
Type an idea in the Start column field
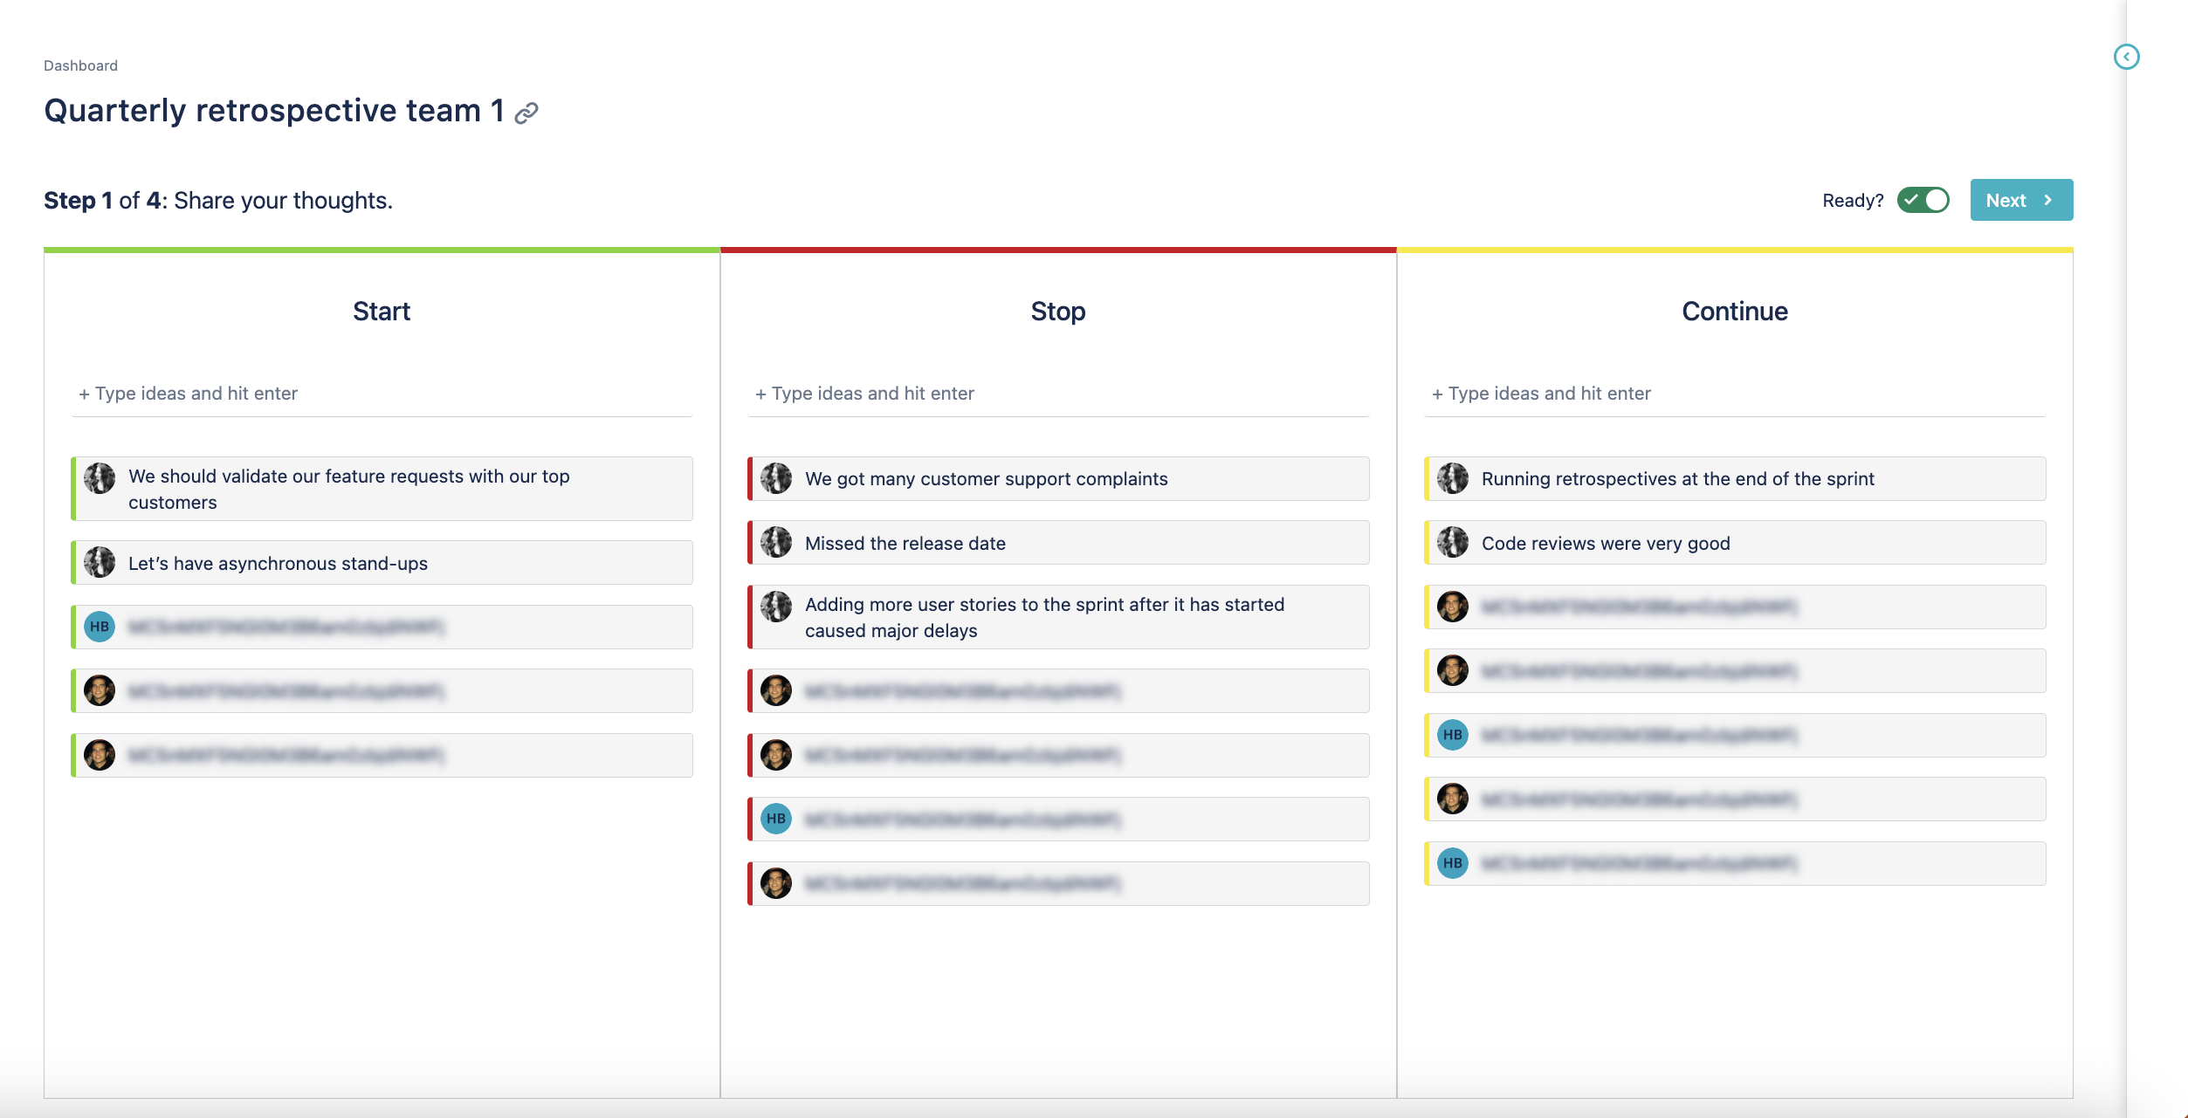click(x=382, y=394)
